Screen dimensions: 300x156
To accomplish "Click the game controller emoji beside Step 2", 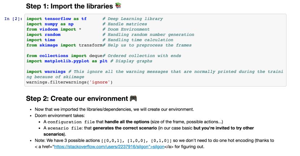I will [133, 98].
